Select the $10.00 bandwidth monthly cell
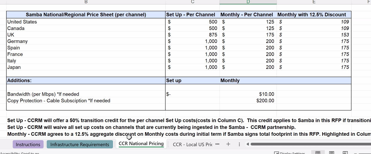Viewport: 371px width, 154px height. point(248,94)
